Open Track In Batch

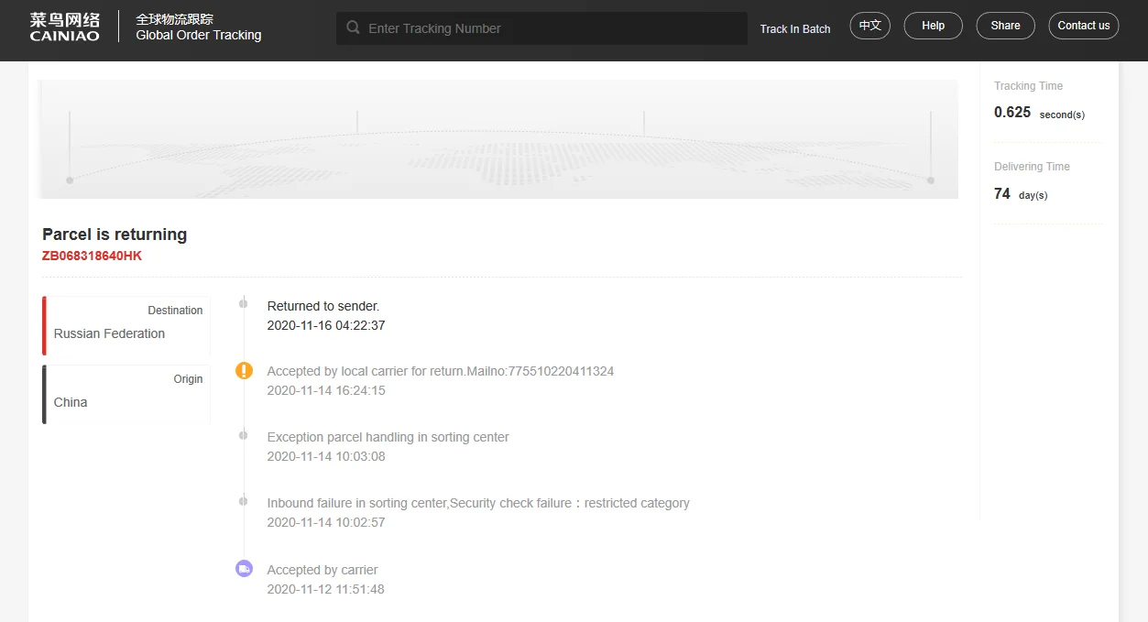(x=795, y=28)
